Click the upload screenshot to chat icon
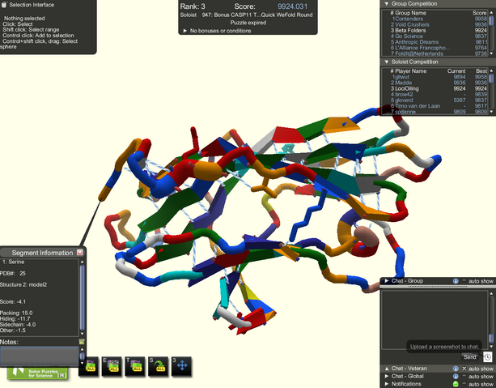Image resolution: width=496 pixels, height=388 pixels. tap(487, 357)
